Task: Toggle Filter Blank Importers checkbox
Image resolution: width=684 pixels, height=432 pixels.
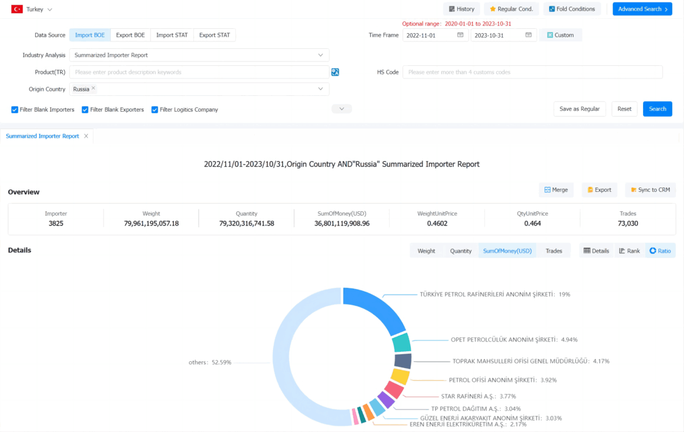Action: 15,110
